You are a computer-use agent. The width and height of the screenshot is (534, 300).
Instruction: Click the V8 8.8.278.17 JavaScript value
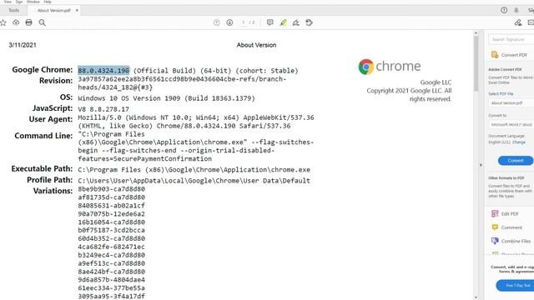(x=103, y=109)
